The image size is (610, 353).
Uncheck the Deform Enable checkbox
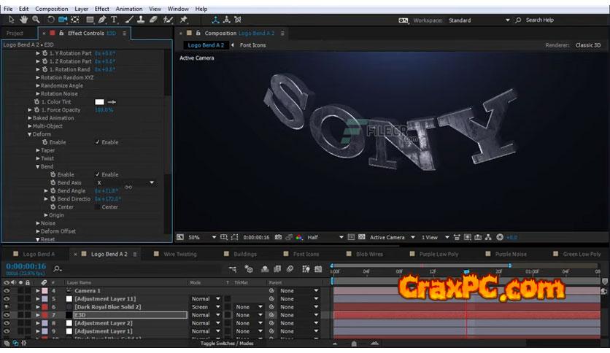click(x=98, y=142)
